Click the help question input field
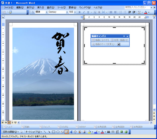The width and height of the screenshot is (157, 139). click(x=137, y=8)
